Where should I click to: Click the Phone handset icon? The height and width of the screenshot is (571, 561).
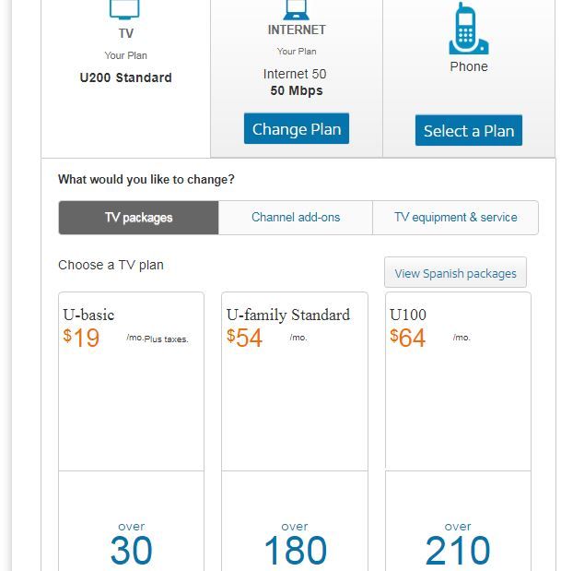pyautogui.click(x=468, y=30)
